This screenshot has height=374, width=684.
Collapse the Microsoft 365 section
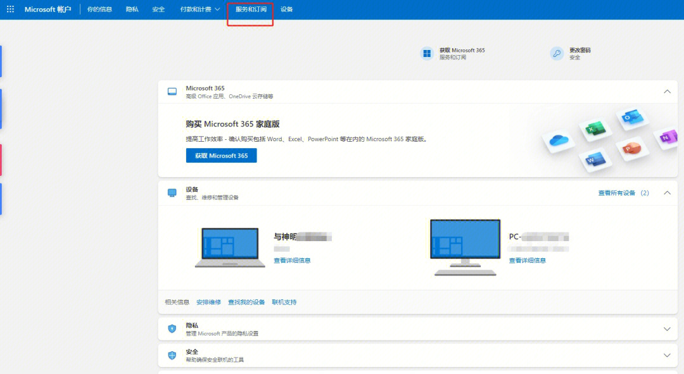[x=667, y=92]
